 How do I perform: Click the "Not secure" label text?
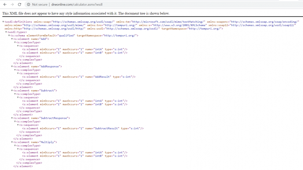click(40, 4)
